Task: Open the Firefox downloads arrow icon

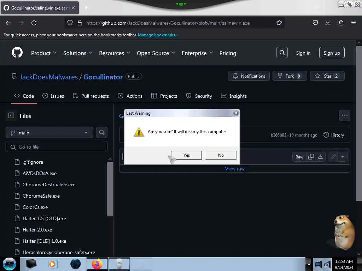Action: click(x=328, y=23)
